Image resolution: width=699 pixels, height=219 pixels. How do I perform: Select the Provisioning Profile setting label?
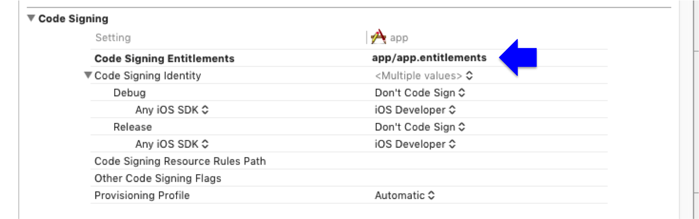pos(142,195)
